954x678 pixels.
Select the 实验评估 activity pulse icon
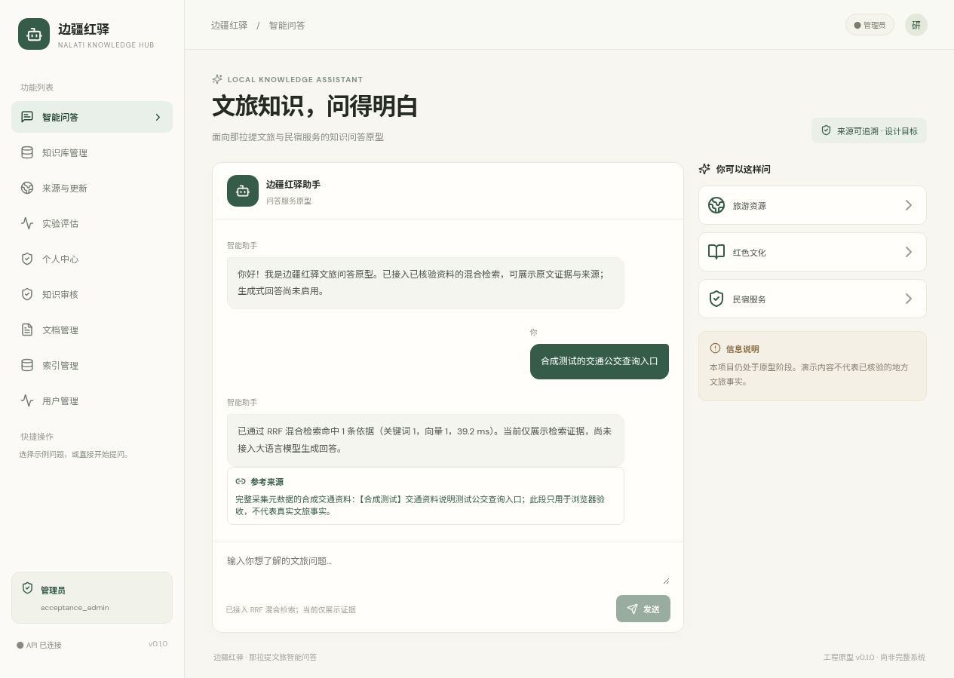pos(27,223)
